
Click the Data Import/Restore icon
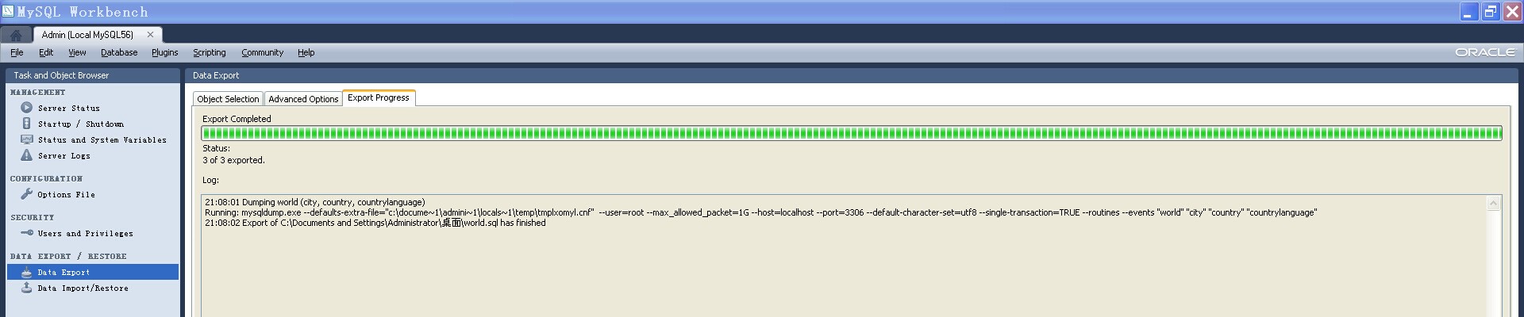[26, 288]
